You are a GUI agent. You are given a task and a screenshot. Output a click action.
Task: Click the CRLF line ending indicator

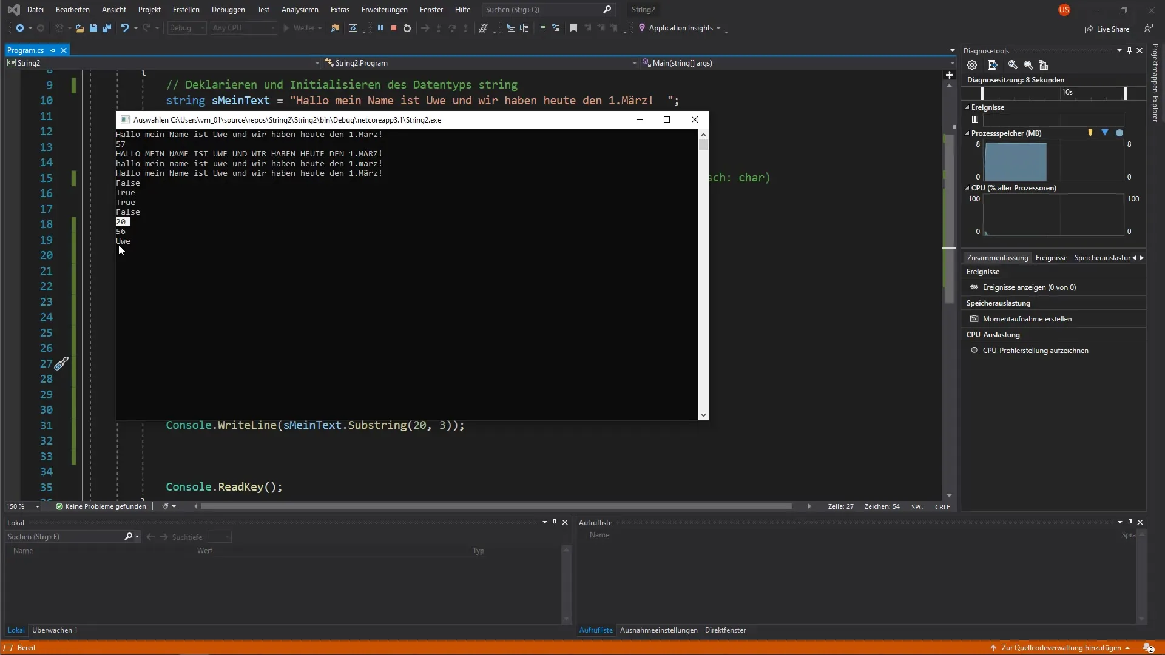pyautogui.click(x=942, y=507)
